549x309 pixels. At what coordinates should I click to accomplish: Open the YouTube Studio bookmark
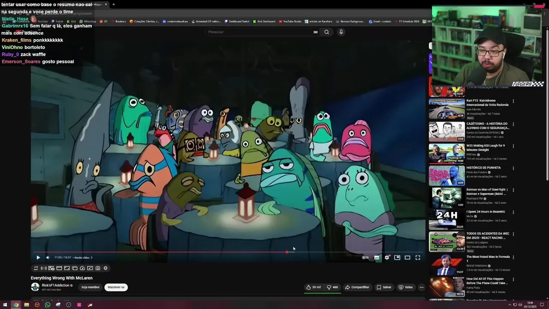point(290,21)
